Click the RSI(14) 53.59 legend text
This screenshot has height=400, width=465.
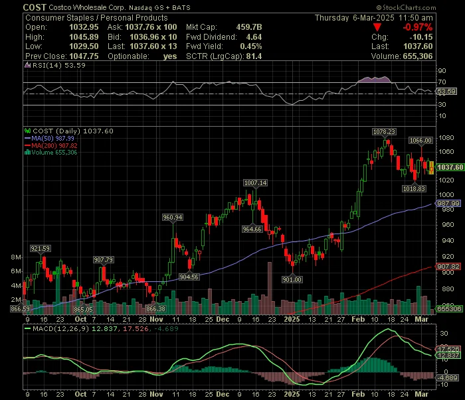click(58, 65)
